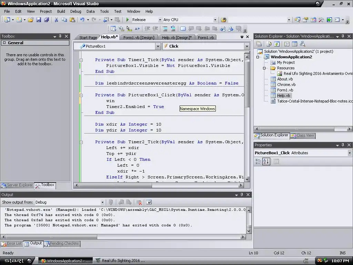Open the Solution Explorer toolbar icon

tap(297, 20)
